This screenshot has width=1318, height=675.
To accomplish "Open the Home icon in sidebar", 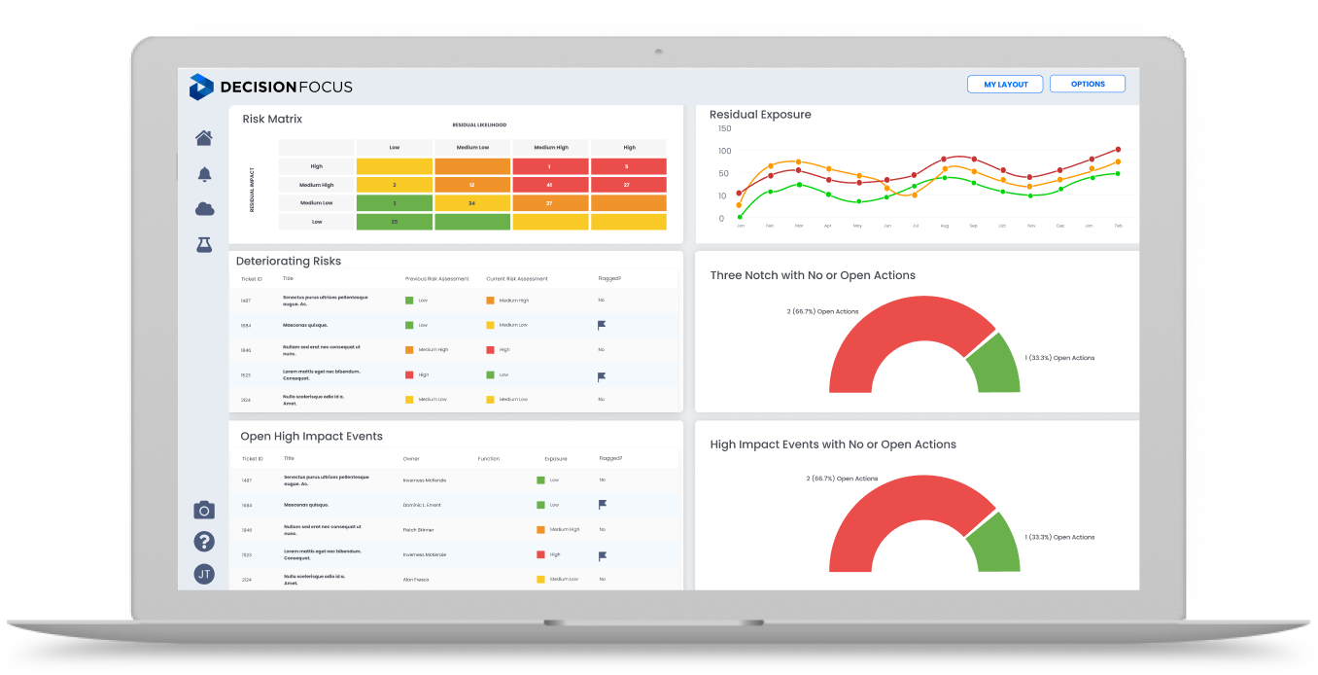I will [x=204, y=138].
